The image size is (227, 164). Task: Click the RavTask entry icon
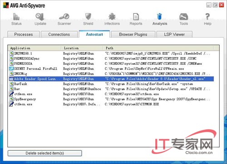[11, 84]
